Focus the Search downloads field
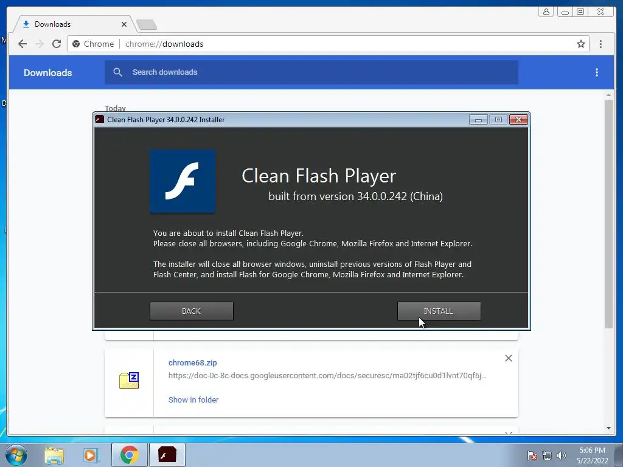The image size is (623, 467). click(x=311, y=72)
